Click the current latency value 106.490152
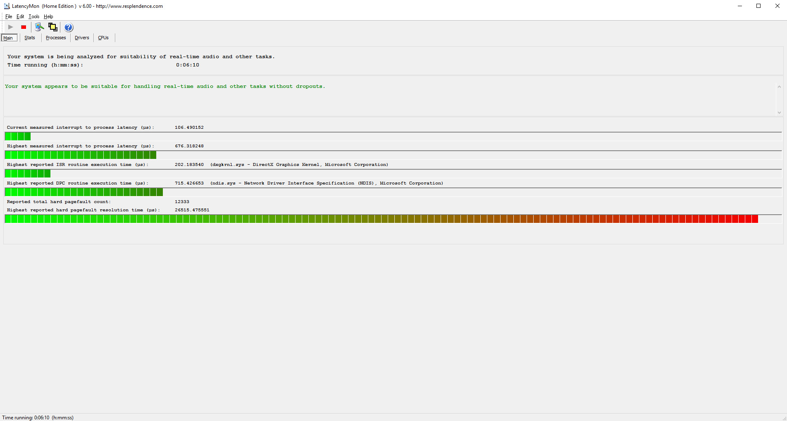787x421 pixels. pyautogui.click(x=189, y=128)
